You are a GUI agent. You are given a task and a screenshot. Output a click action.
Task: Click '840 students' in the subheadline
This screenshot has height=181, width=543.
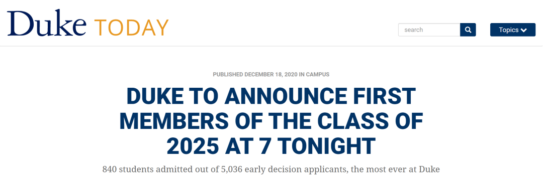pyautogui.click(x=128, y=169)
